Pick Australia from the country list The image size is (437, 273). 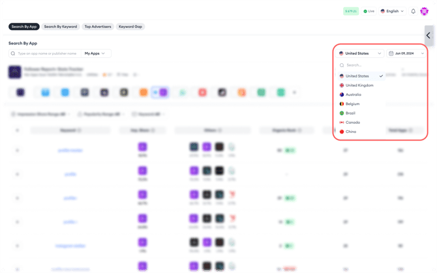[x=353, y=94]
